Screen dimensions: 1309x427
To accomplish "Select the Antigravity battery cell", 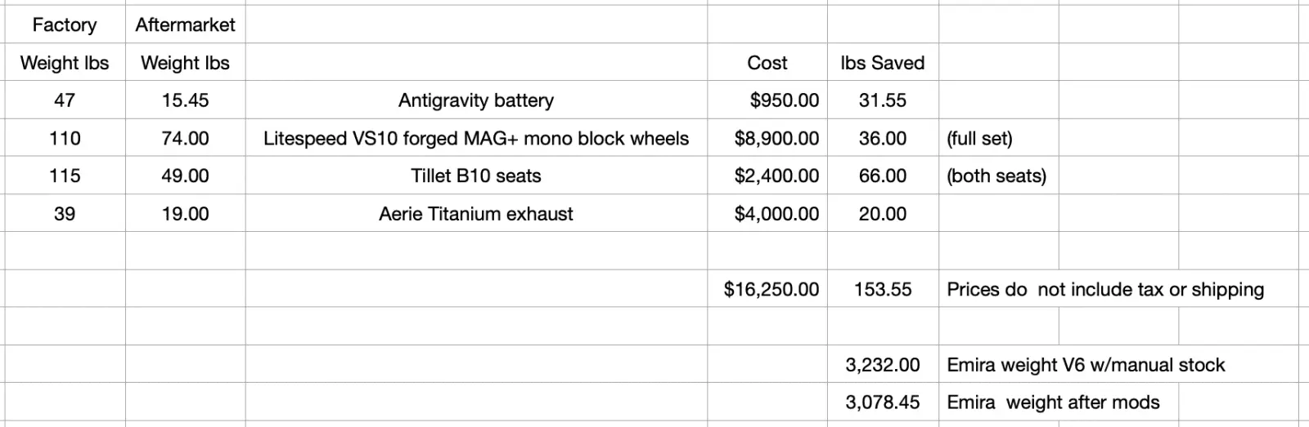I will click(475, 100).
